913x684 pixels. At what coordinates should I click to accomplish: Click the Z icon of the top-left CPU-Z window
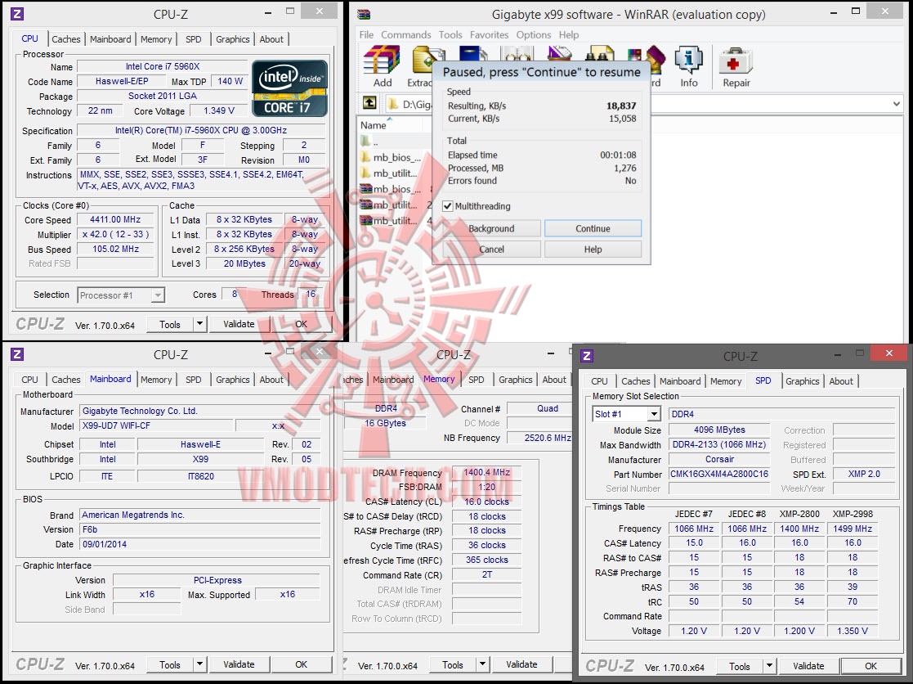click(x=17, y=13)
